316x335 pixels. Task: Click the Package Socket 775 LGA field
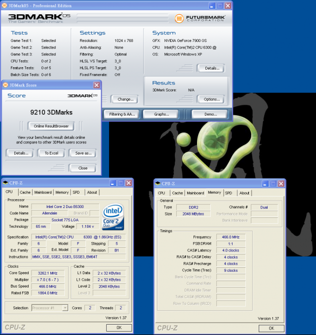(x=65, y=220)
